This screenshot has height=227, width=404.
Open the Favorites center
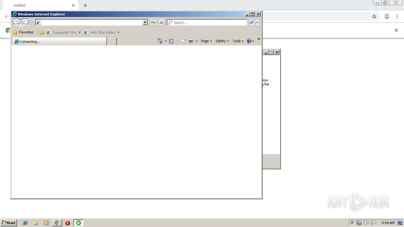click(23, 32)
